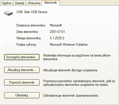Select the device name USB Disk USB Device
119x105 pixels.
pyautogui.click(x=32, y=12)
